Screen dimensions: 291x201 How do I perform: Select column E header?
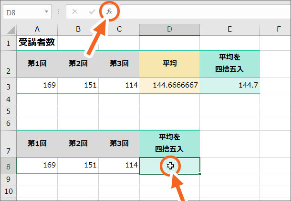click(x=230, y=29)
